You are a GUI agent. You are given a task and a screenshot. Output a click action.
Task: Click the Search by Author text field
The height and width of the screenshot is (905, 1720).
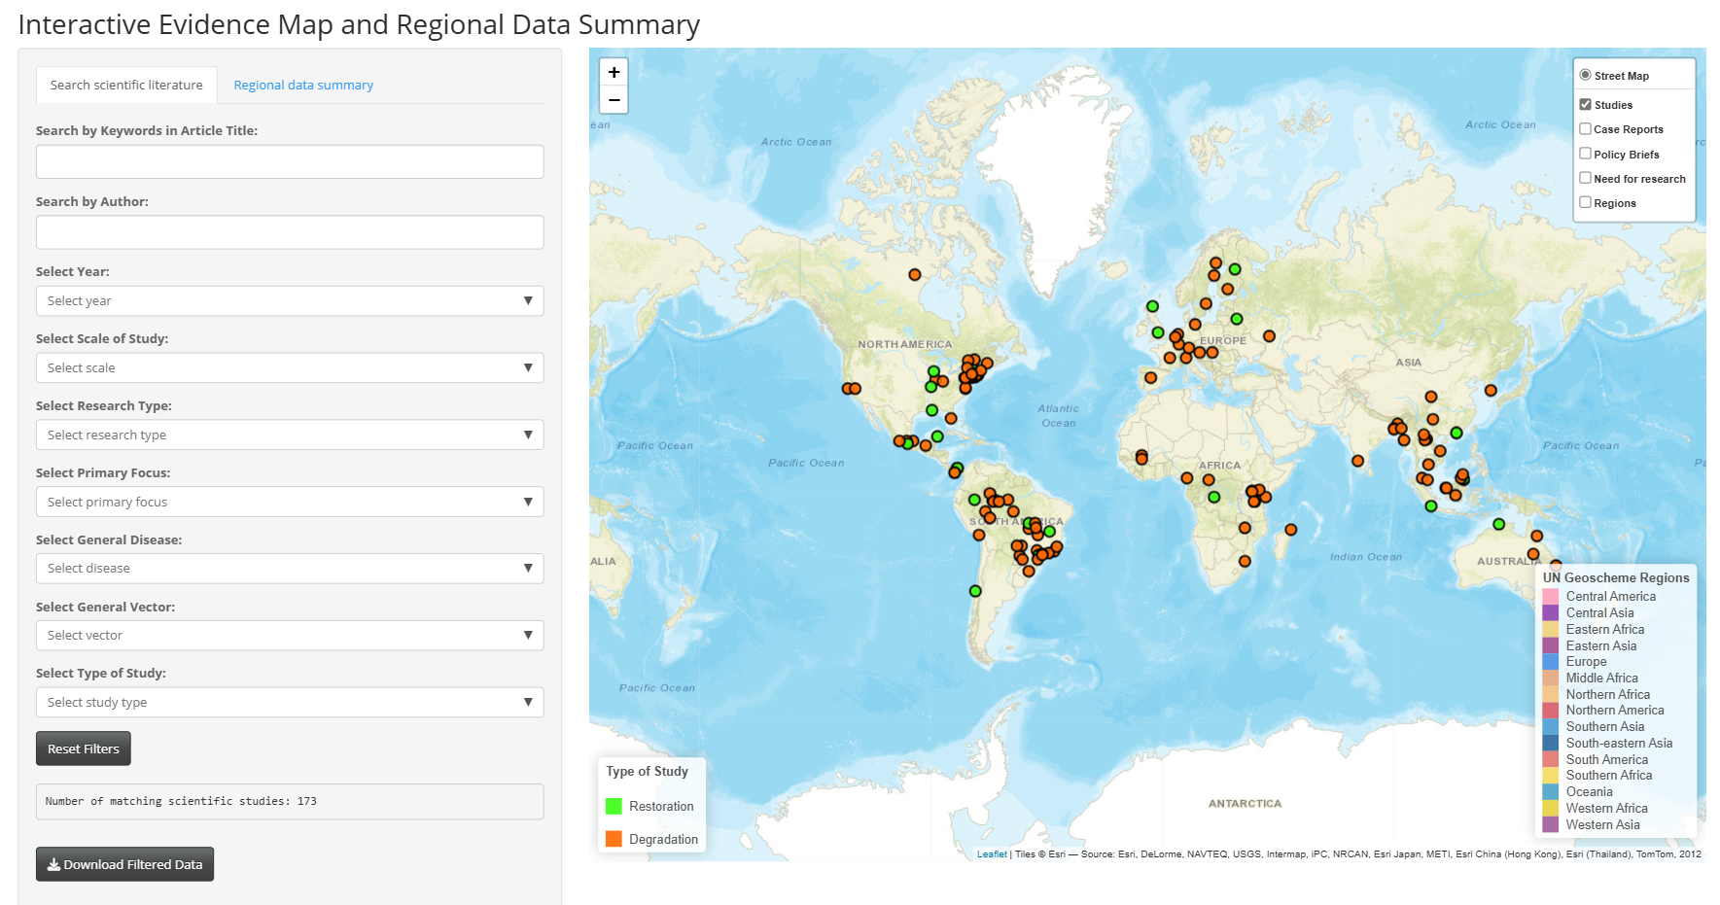tap(290, 232)
